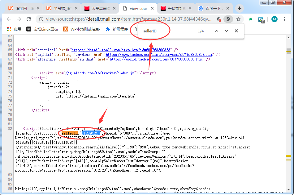
Task: Open the green extension icon in toolbar
Action: tap(251, 19)
